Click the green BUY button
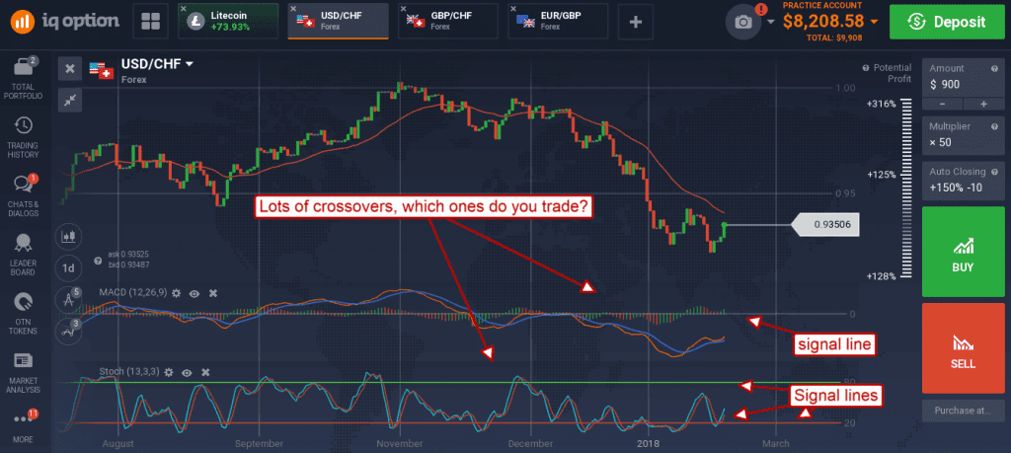Image resolution: width=1011 pixels, height=453 pixels. point(963,252)
